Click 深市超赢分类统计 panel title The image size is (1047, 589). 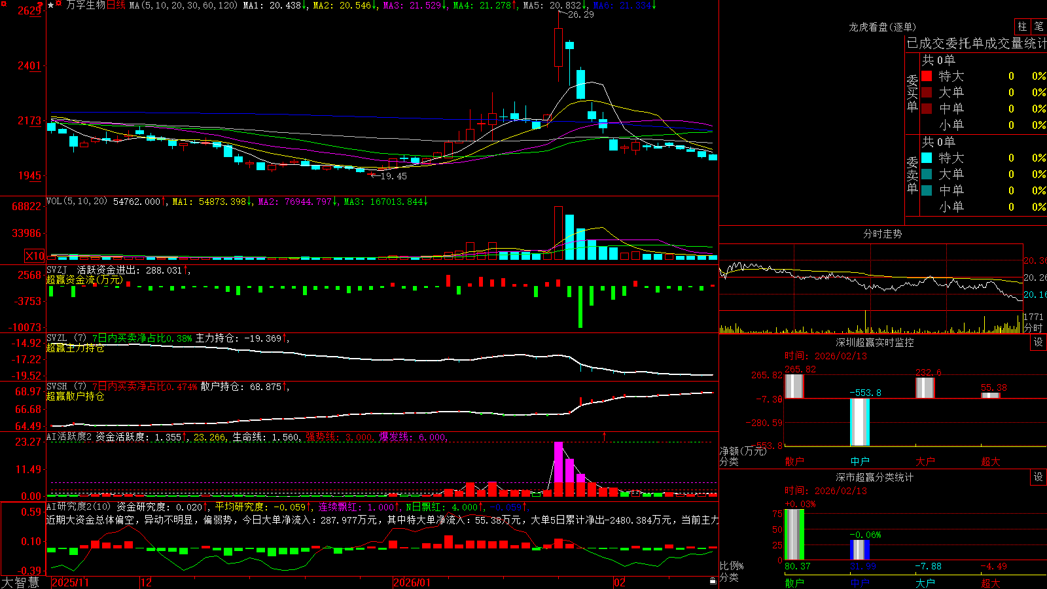(874, 477)
